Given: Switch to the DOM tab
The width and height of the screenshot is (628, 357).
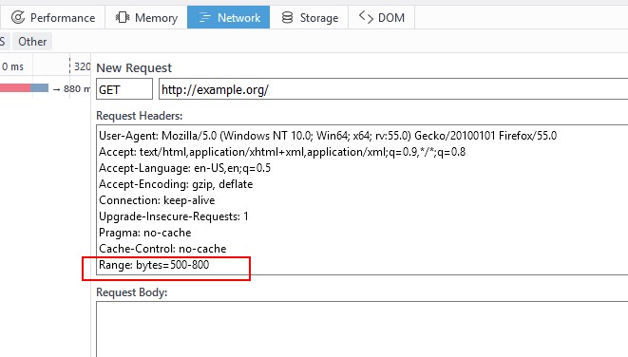Looking at the screenshot, I should [x=382, y=17].
